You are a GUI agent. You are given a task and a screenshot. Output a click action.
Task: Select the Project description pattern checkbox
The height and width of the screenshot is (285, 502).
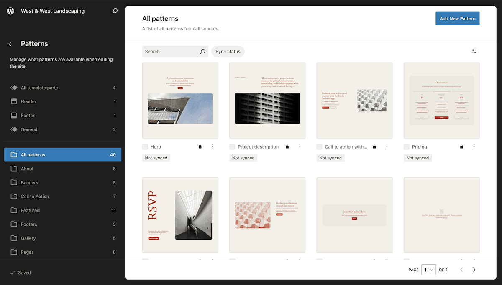point(232,146)
